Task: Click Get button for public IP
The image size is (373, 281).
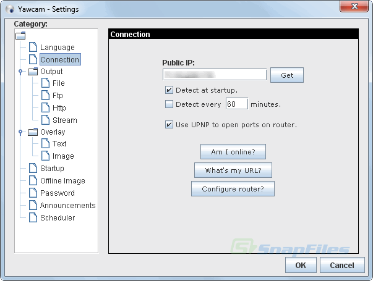Action: [287, 75]
